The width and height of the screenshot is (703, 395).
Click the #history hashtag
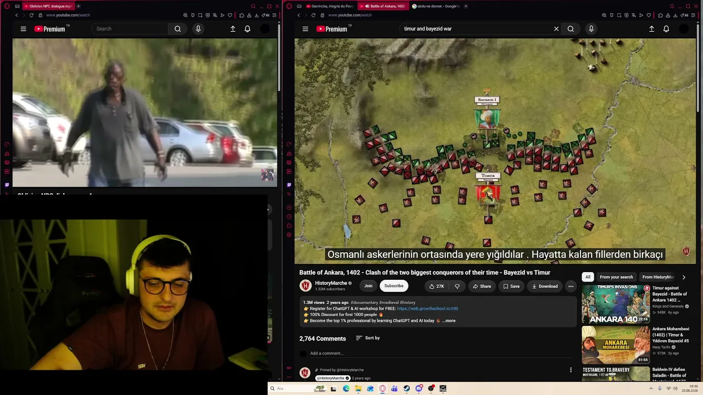point(408,303)
